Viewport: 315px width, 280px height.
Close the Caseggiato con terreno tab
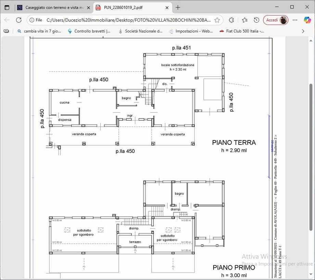(89, 7)
